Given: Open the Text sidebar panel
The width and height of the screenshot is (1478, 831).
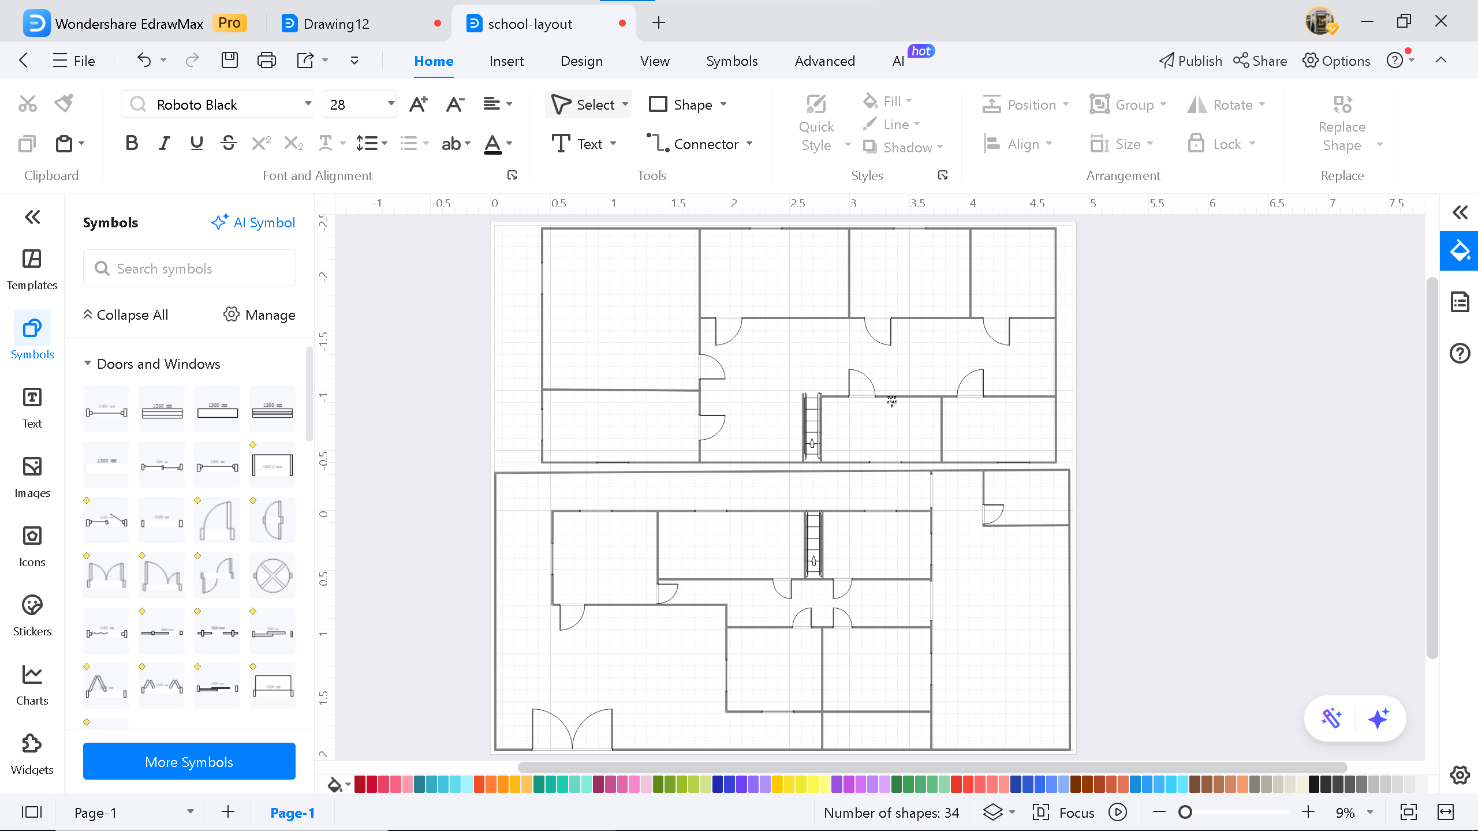Looking at the screenshot, I should point(32,408).
